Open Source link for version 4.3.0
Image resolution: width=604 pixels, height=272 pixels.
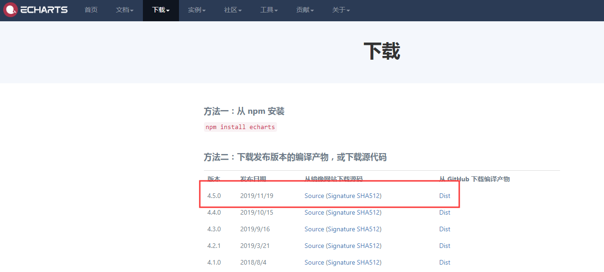[x=314, y=229]
